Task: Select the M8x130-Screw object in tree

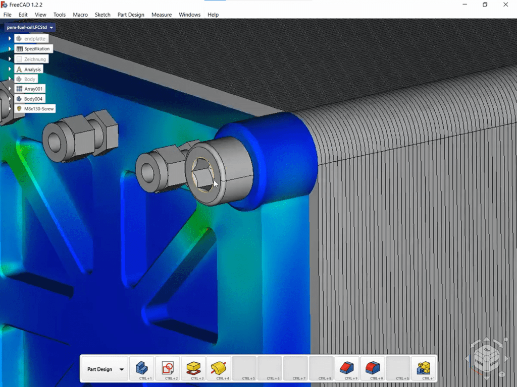Action: (39, 109)
